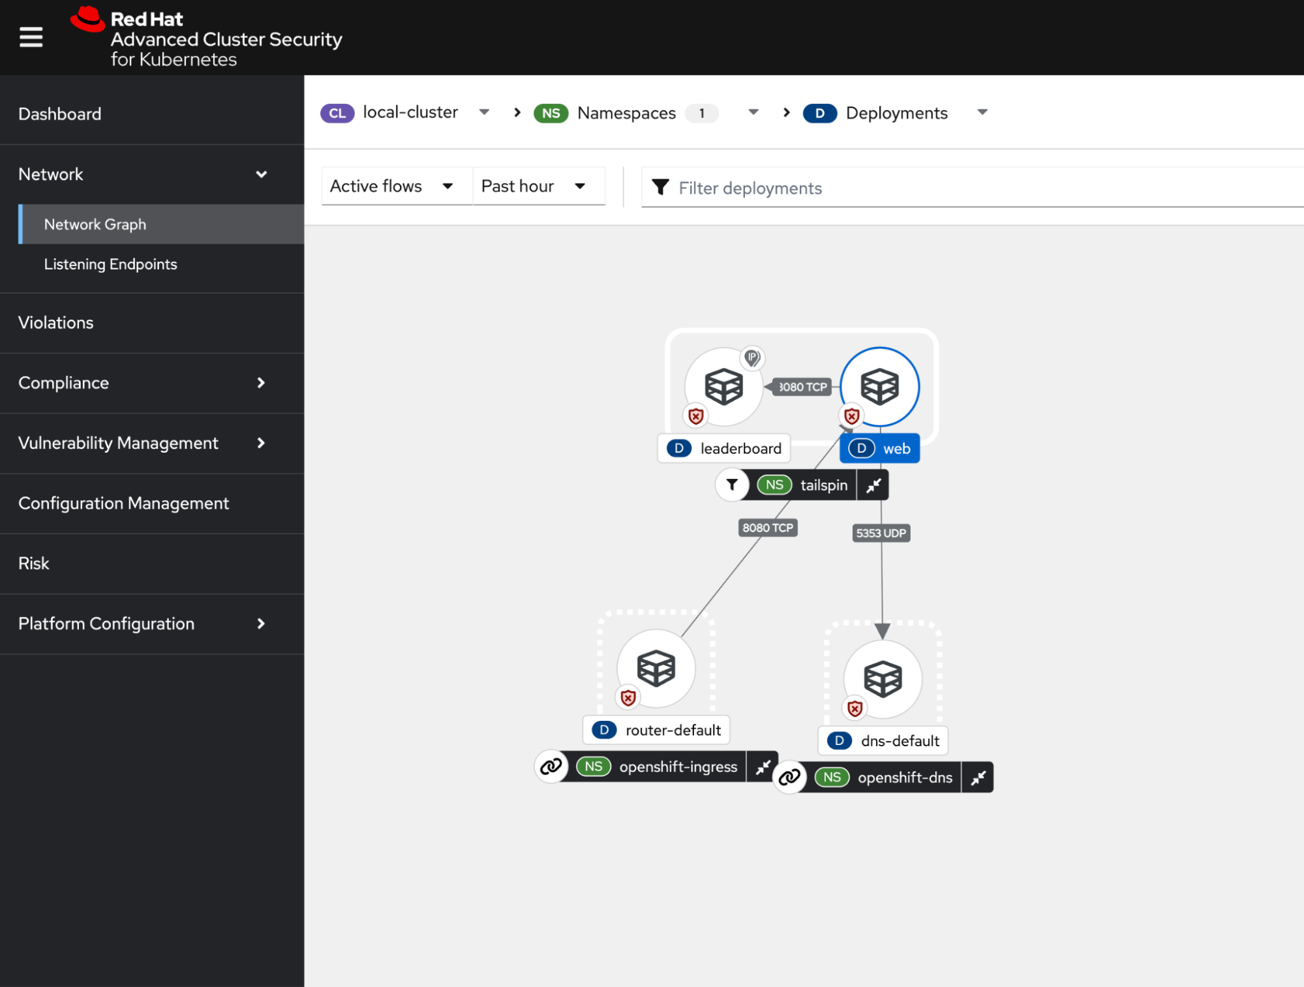The image size is (1304, 987).
Task: Go to Listening Endpoints page
Action: click(110, 264)
